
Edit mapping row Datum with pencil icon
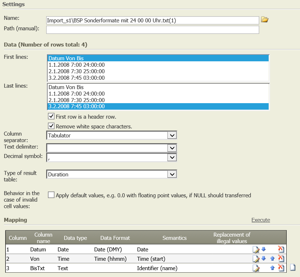pos(256,250)
